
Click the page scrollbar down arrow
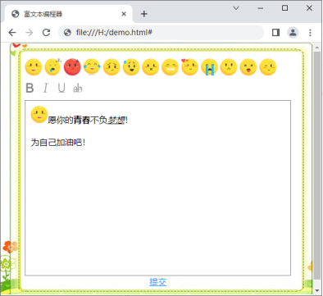tap(317, 290)
